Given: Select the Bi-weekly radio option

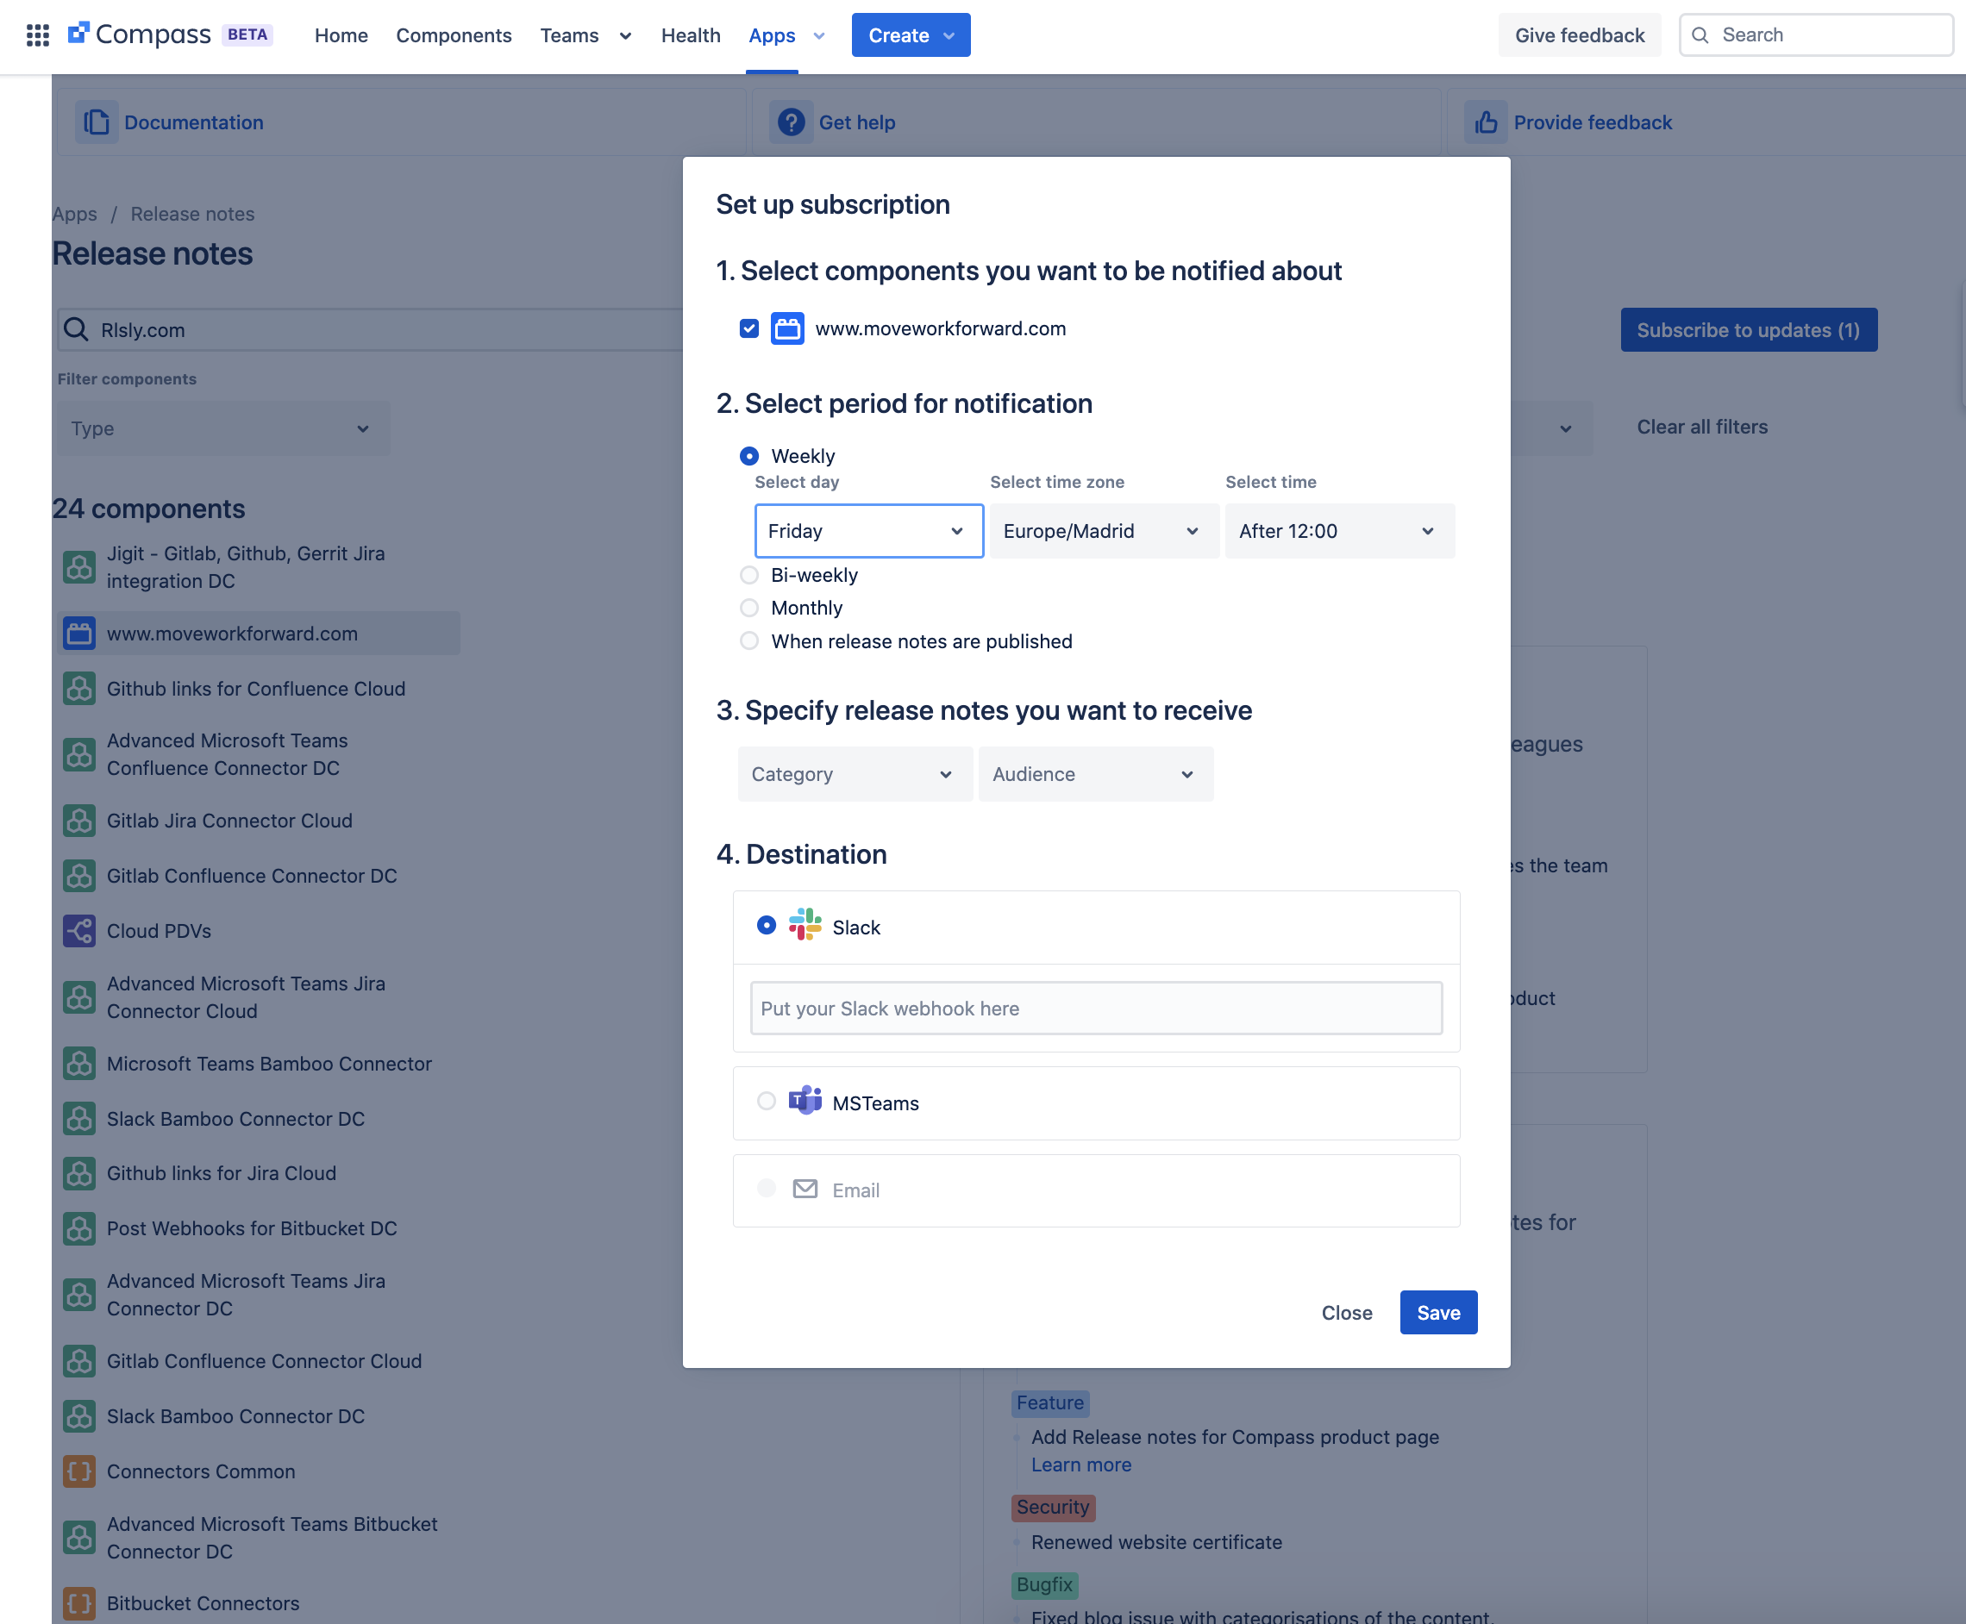Looking at the screenshot, I should [748, 575].
